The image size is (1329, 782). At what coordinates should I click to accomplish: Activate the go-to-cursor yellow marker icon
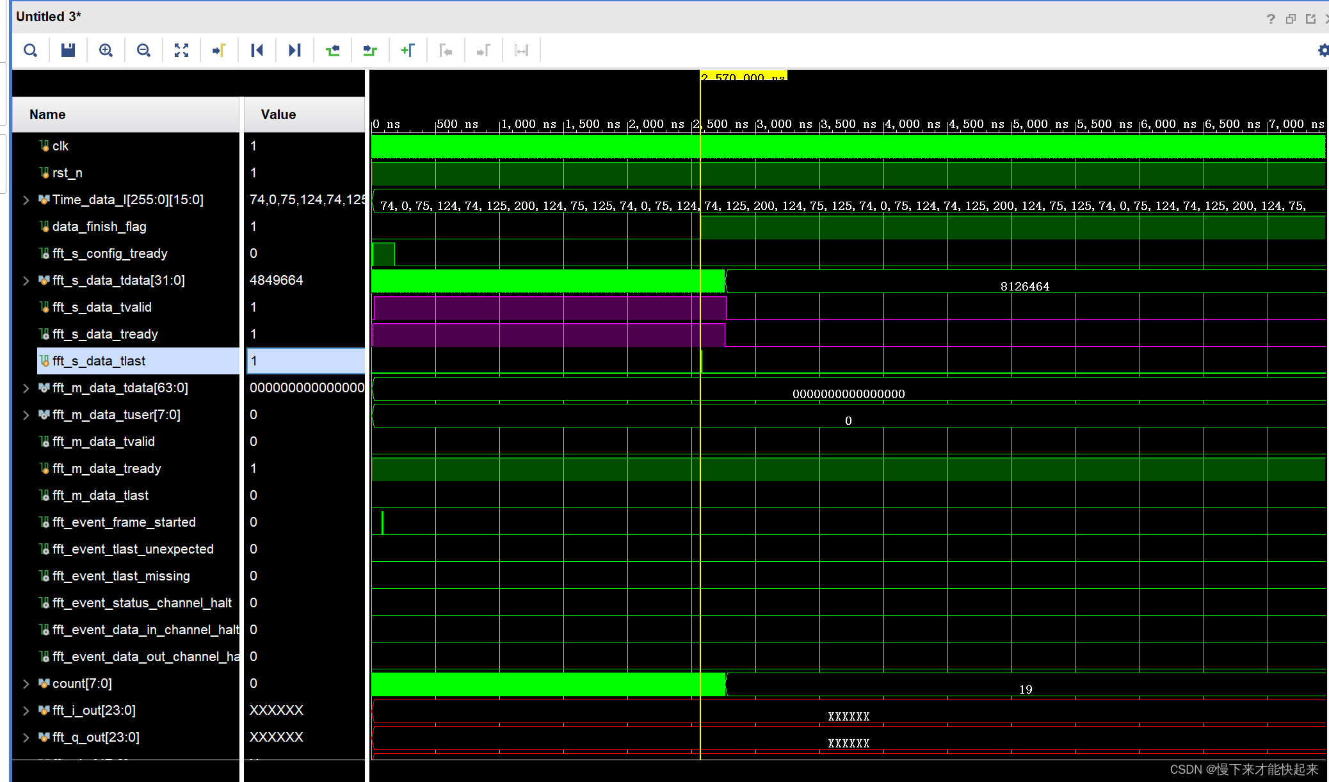point(219,50)
